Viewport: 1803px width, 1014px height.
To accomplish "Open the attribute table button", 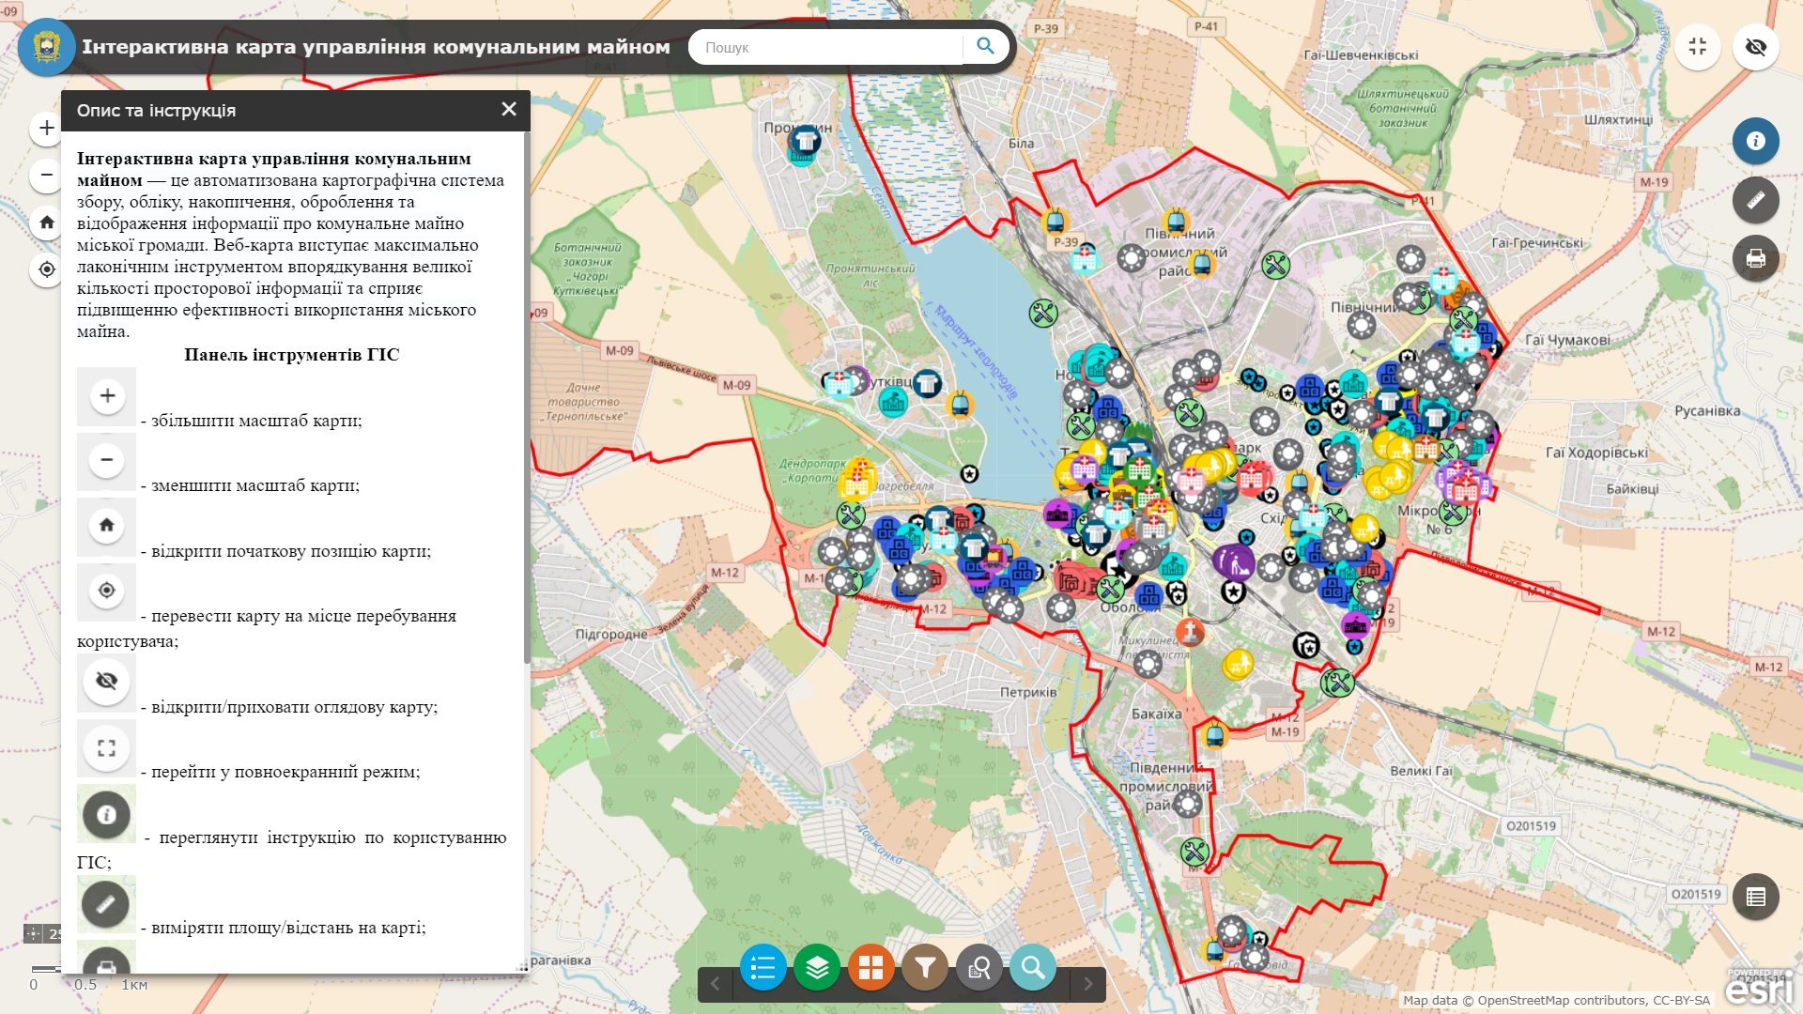I will (x=1755, y=897).
